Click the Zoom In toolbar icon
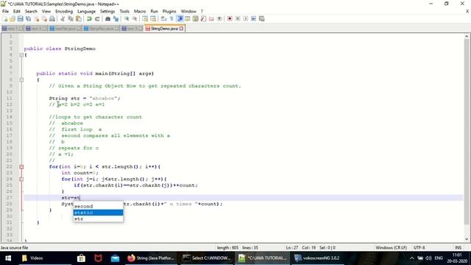Image resolution: width=471 pixels, height=265 pixels. (x=127, y=18)
